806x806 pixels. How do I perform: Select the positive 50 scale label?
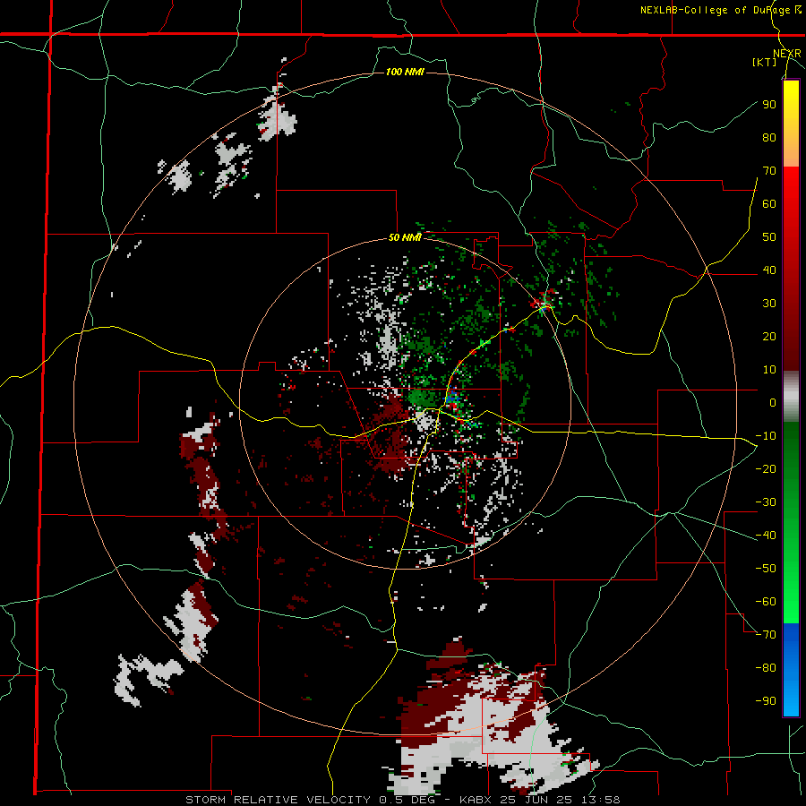769,237
